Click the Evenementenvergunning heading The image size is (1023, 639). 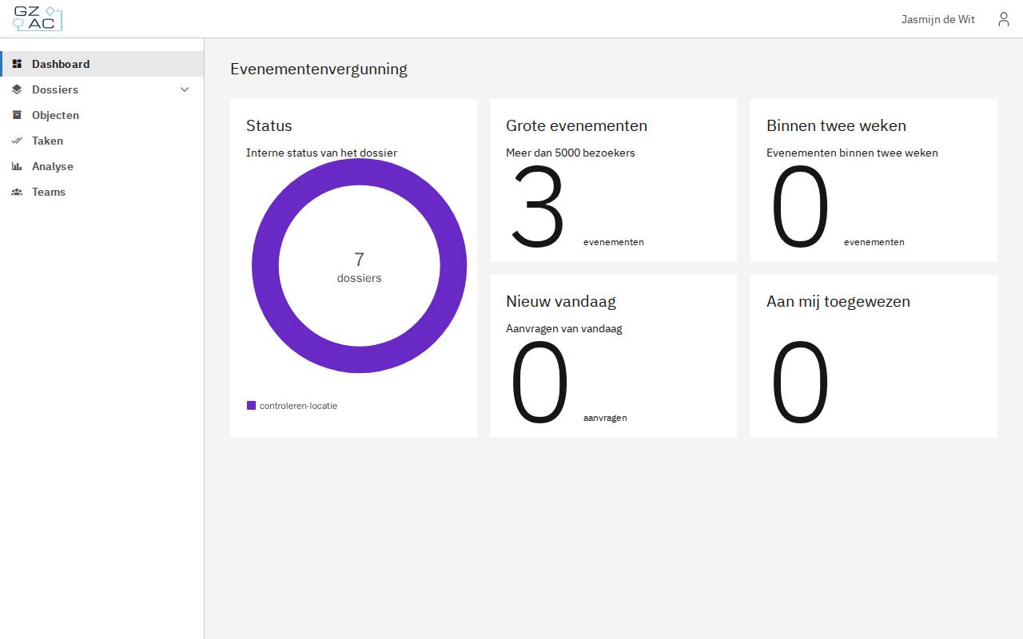(x=319, y=69)
